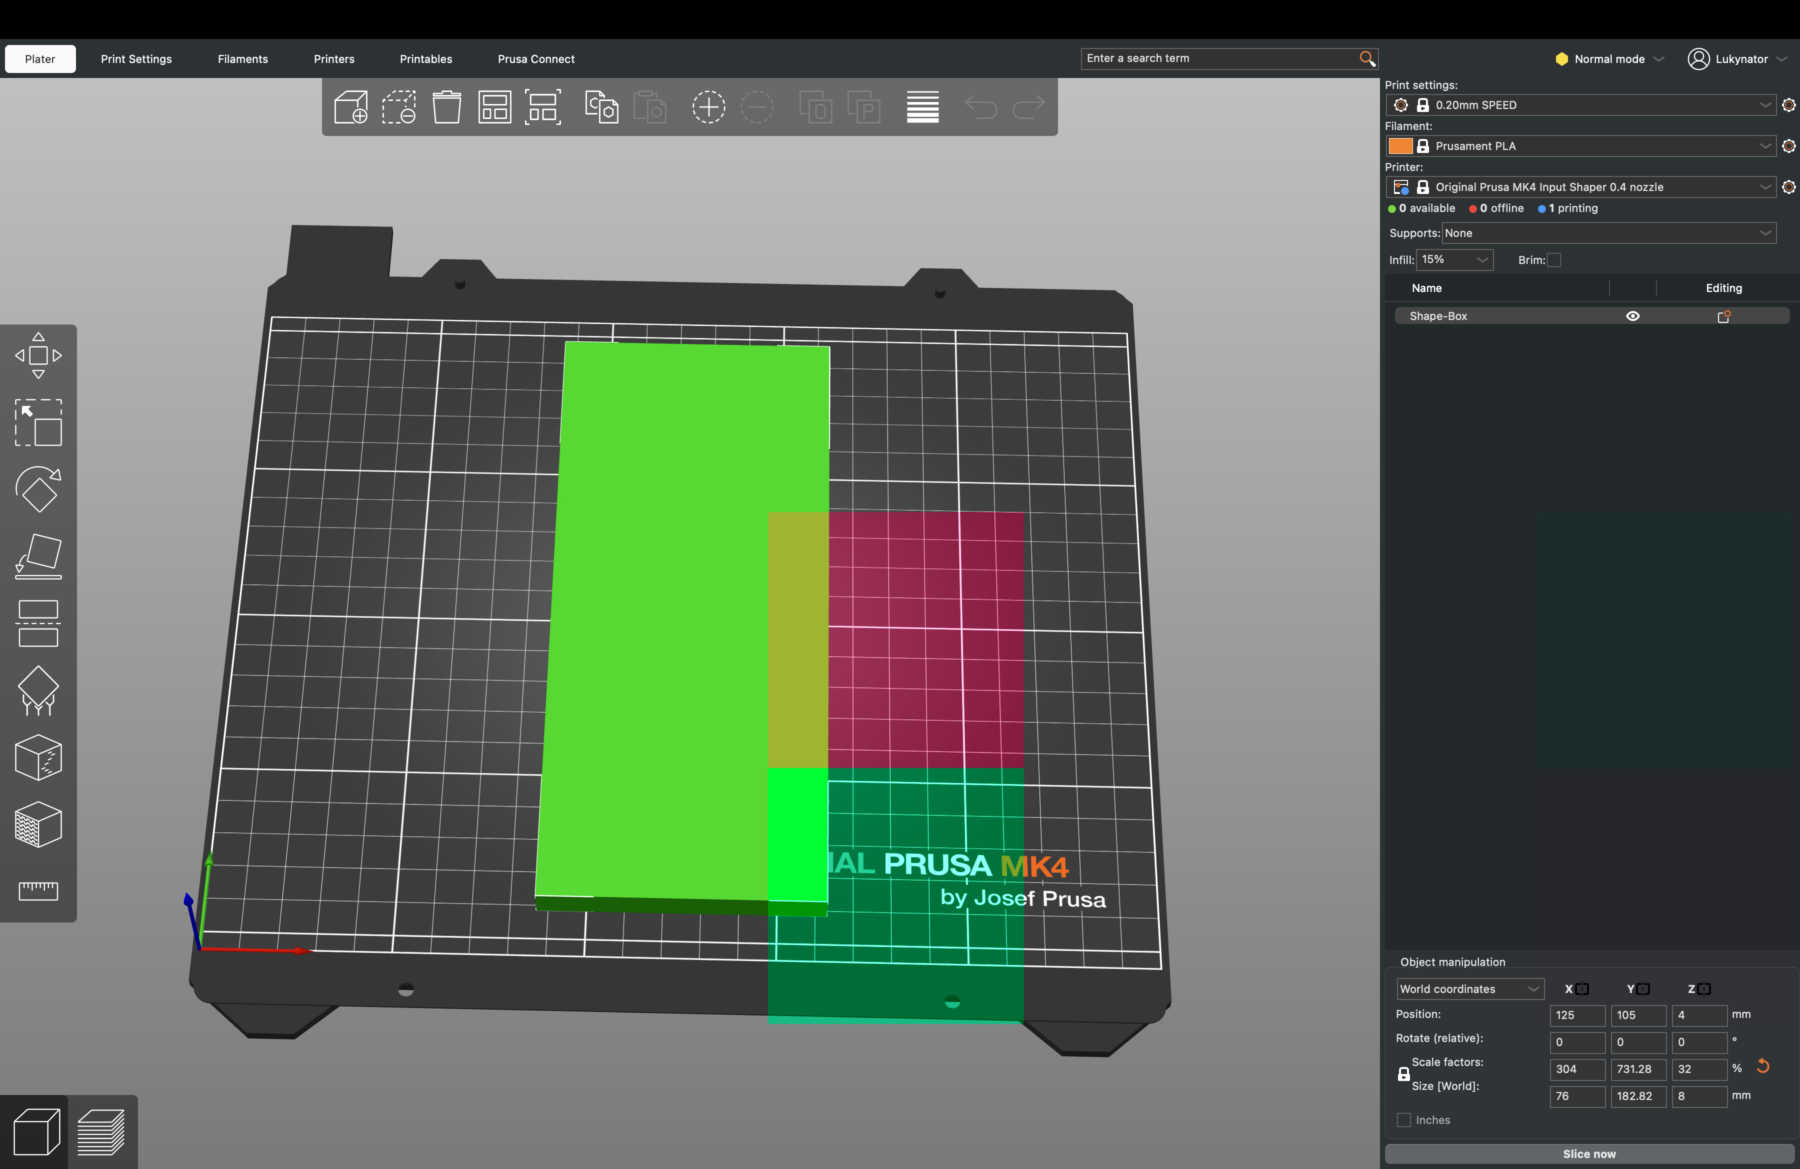The image size is (1800, 1169).
Task: Click the Arrange objects icon
Action: (494, 106)
